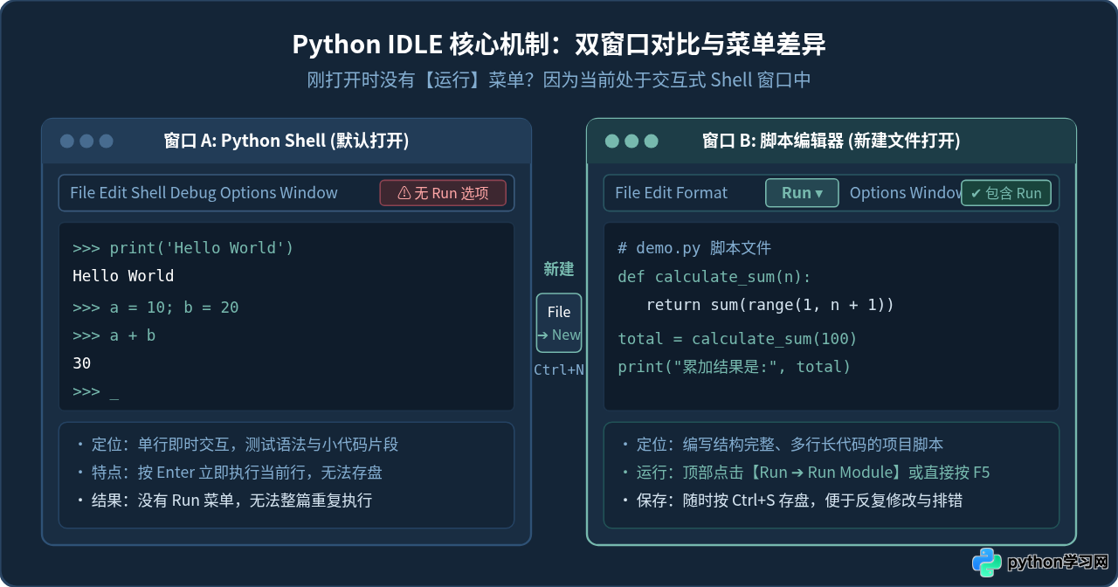
Task: Open the Edit menu in Window B editor
Action: 658,193
